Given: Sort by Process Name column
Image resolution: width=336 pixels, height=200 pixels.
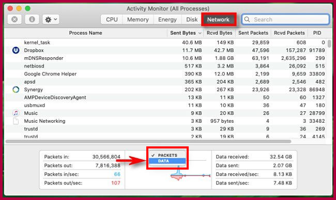Looking at the screenshot, I should (85, 33).
